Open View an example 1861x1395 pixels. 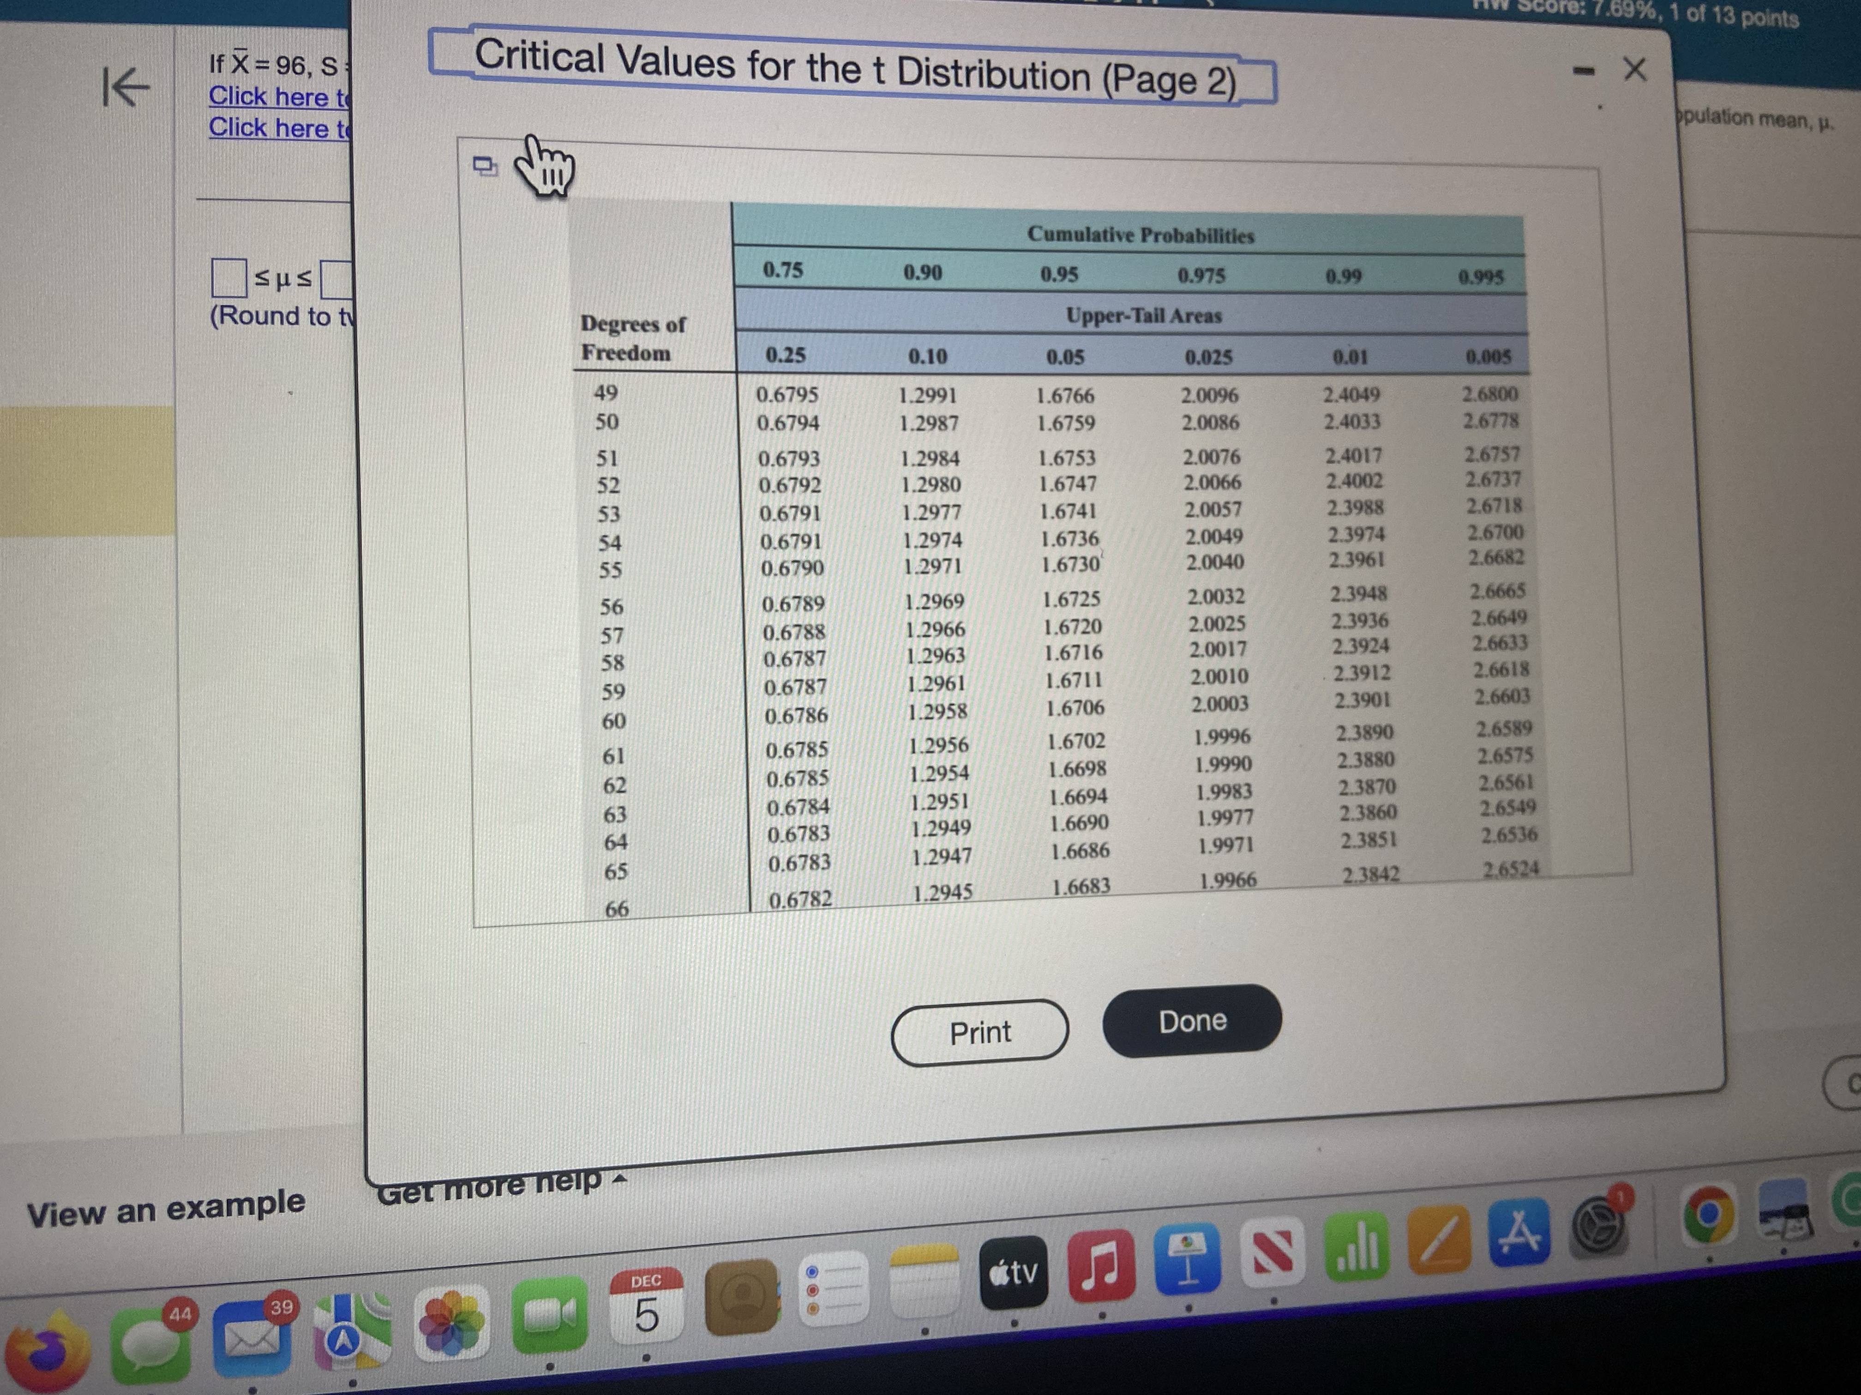166,1208
